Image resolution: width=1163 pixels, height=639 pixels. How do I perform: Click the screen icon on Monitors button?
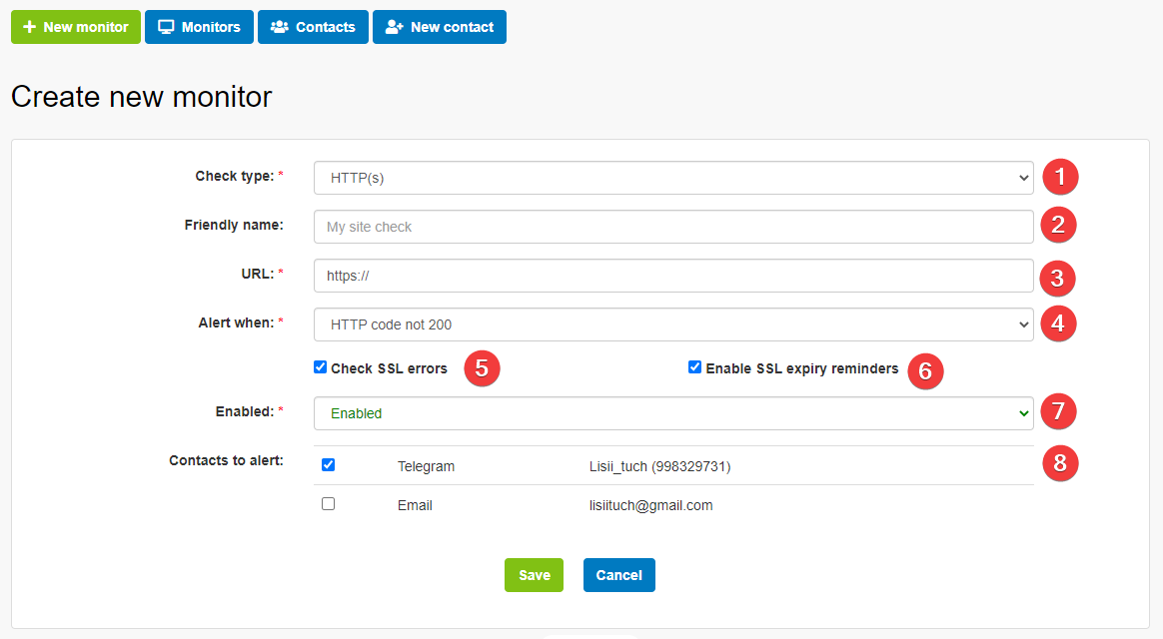click(x=167, y=27)
